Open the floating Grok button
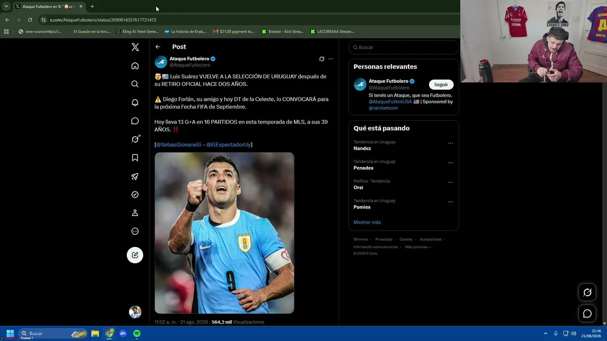The image size is (607, 341). [x=587, y=292]
